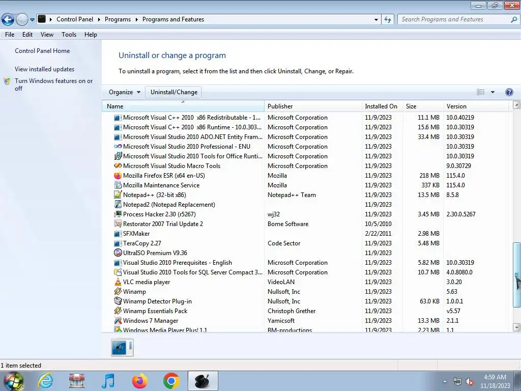Image resolution: width=521 pixels, height=391 pixels.
Task: Click the Notepad2 row icon
Action: pyautogui.click(x=118, y=204)
